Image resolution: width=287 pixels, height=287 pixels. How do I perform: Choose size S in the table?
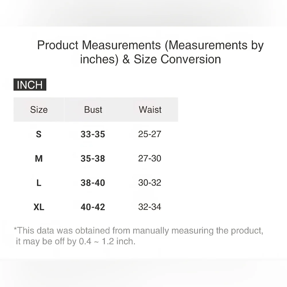tap(39, 134)
